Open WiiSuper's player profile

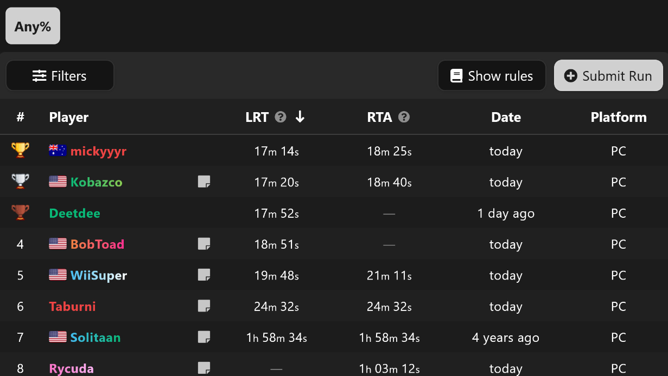click(x=99, y=275)
